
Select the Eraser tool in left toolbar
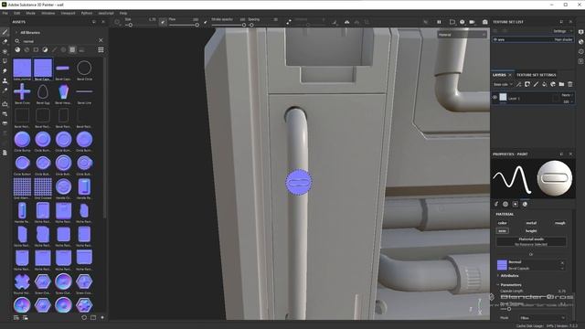(5, 42)
